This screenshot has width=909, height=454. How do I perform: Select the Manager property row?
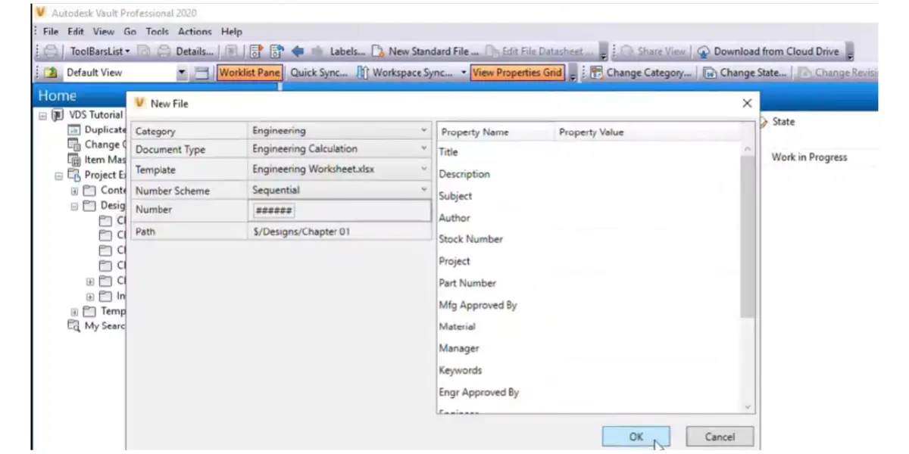click(589, 349)
